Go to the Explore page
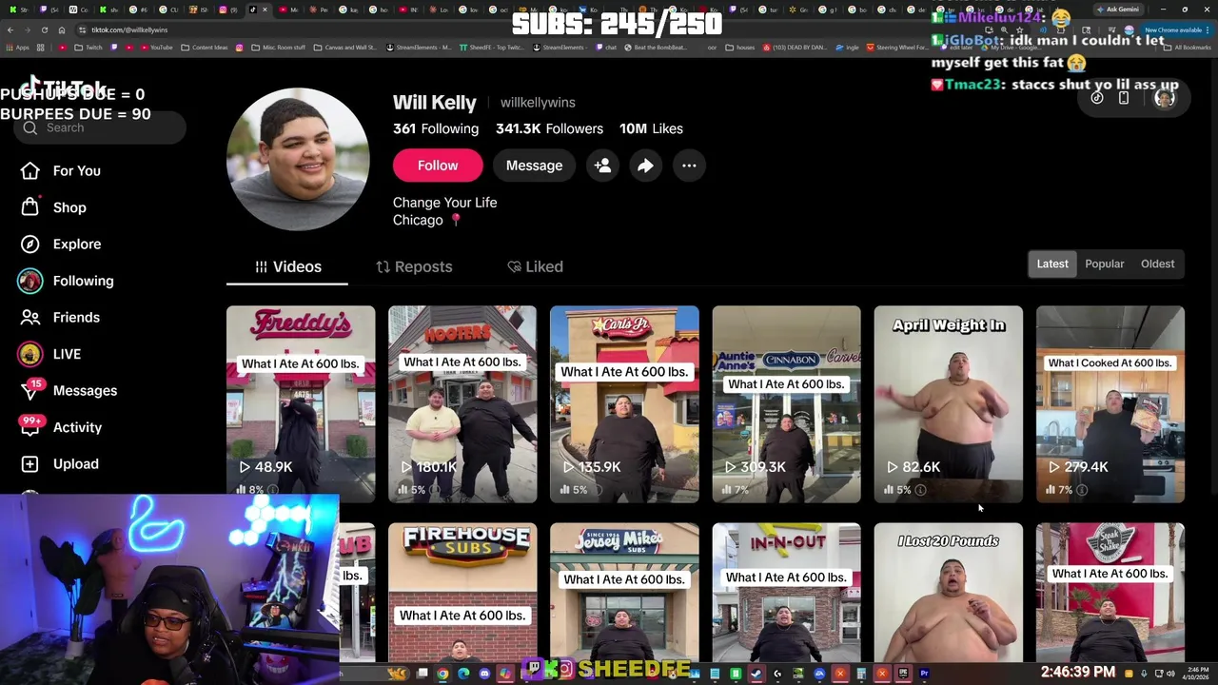Viewport: 1218px width, 685px height. coord(63,245)
